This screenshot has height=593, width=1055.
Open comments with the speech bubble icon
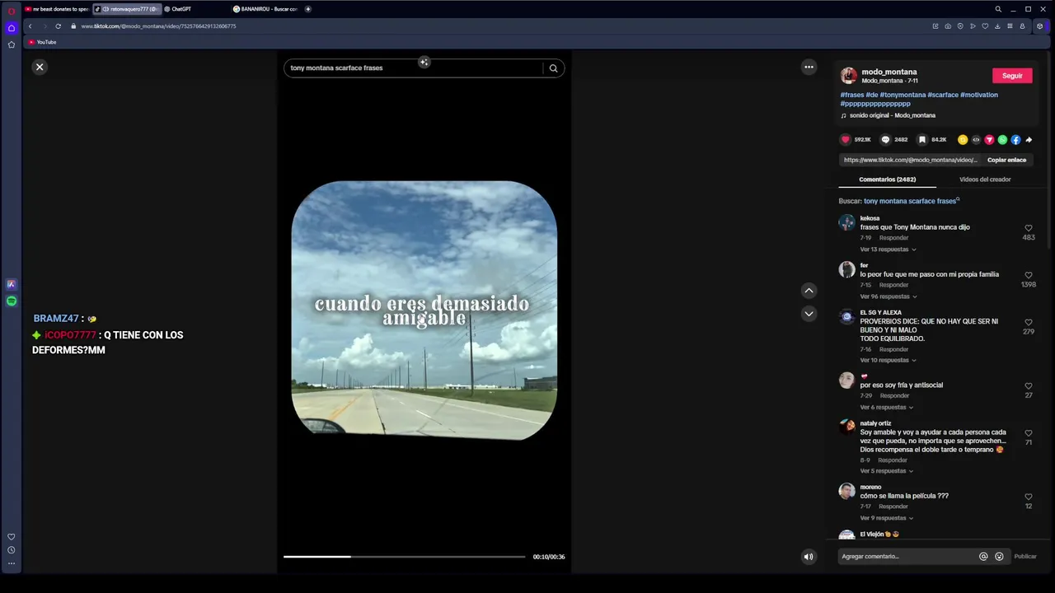pyautogui.click(x=885, y=140)
